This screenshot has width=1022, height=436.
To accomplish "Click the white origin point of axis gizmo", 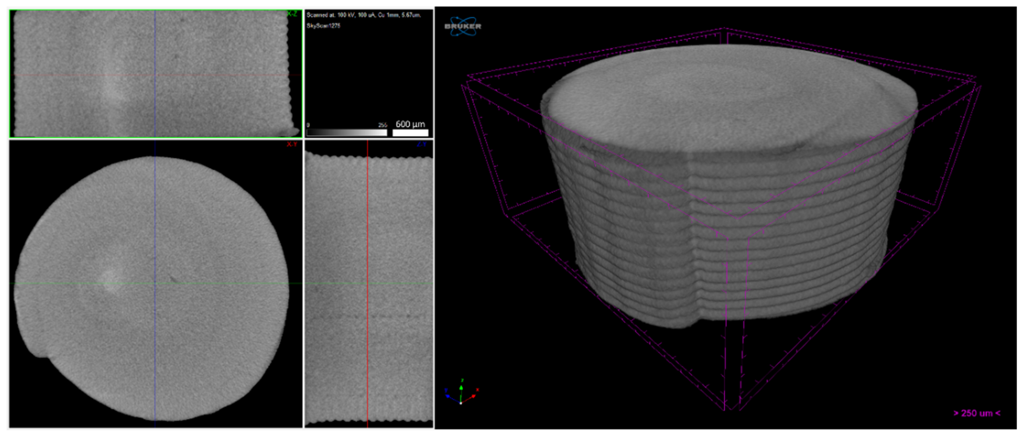I will 461,403.
